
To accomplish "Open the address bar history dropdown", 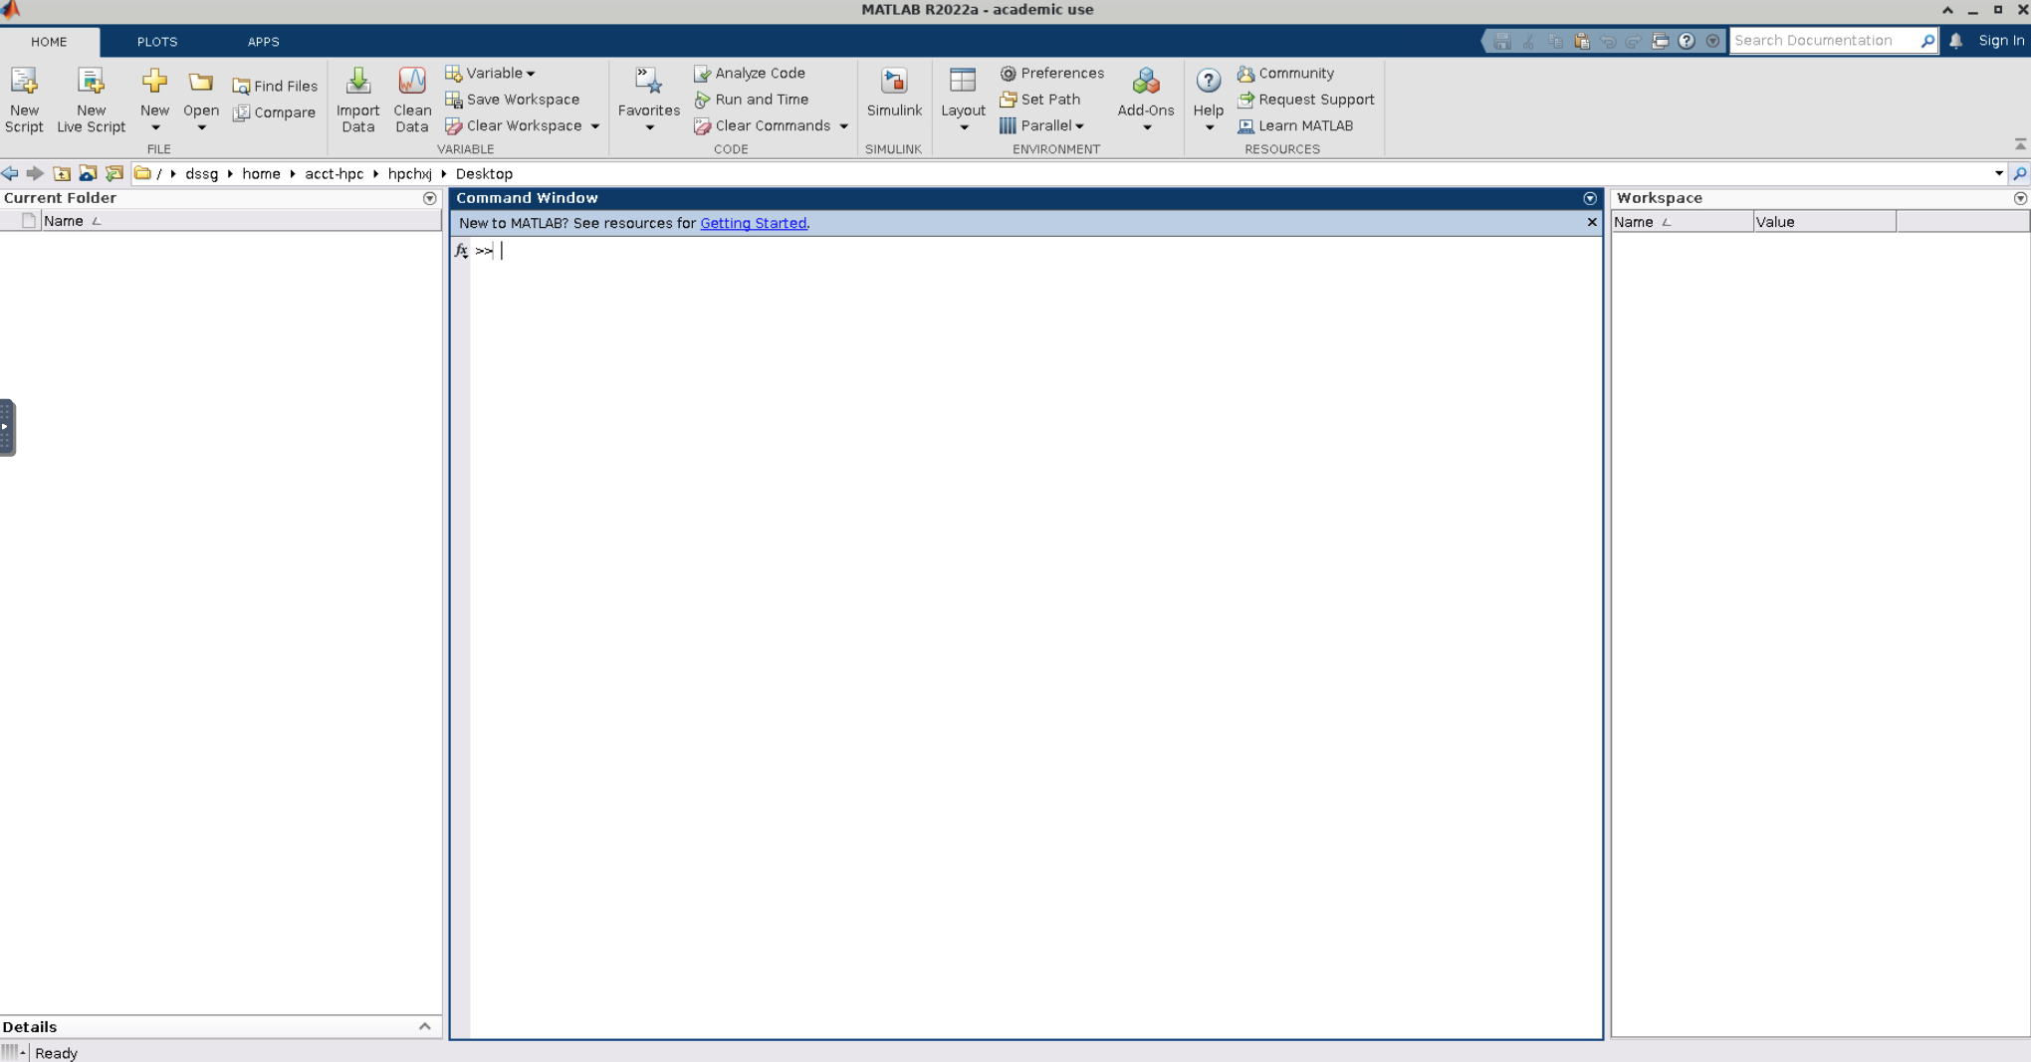I will pyautogui.click(x=1998, y=173).
